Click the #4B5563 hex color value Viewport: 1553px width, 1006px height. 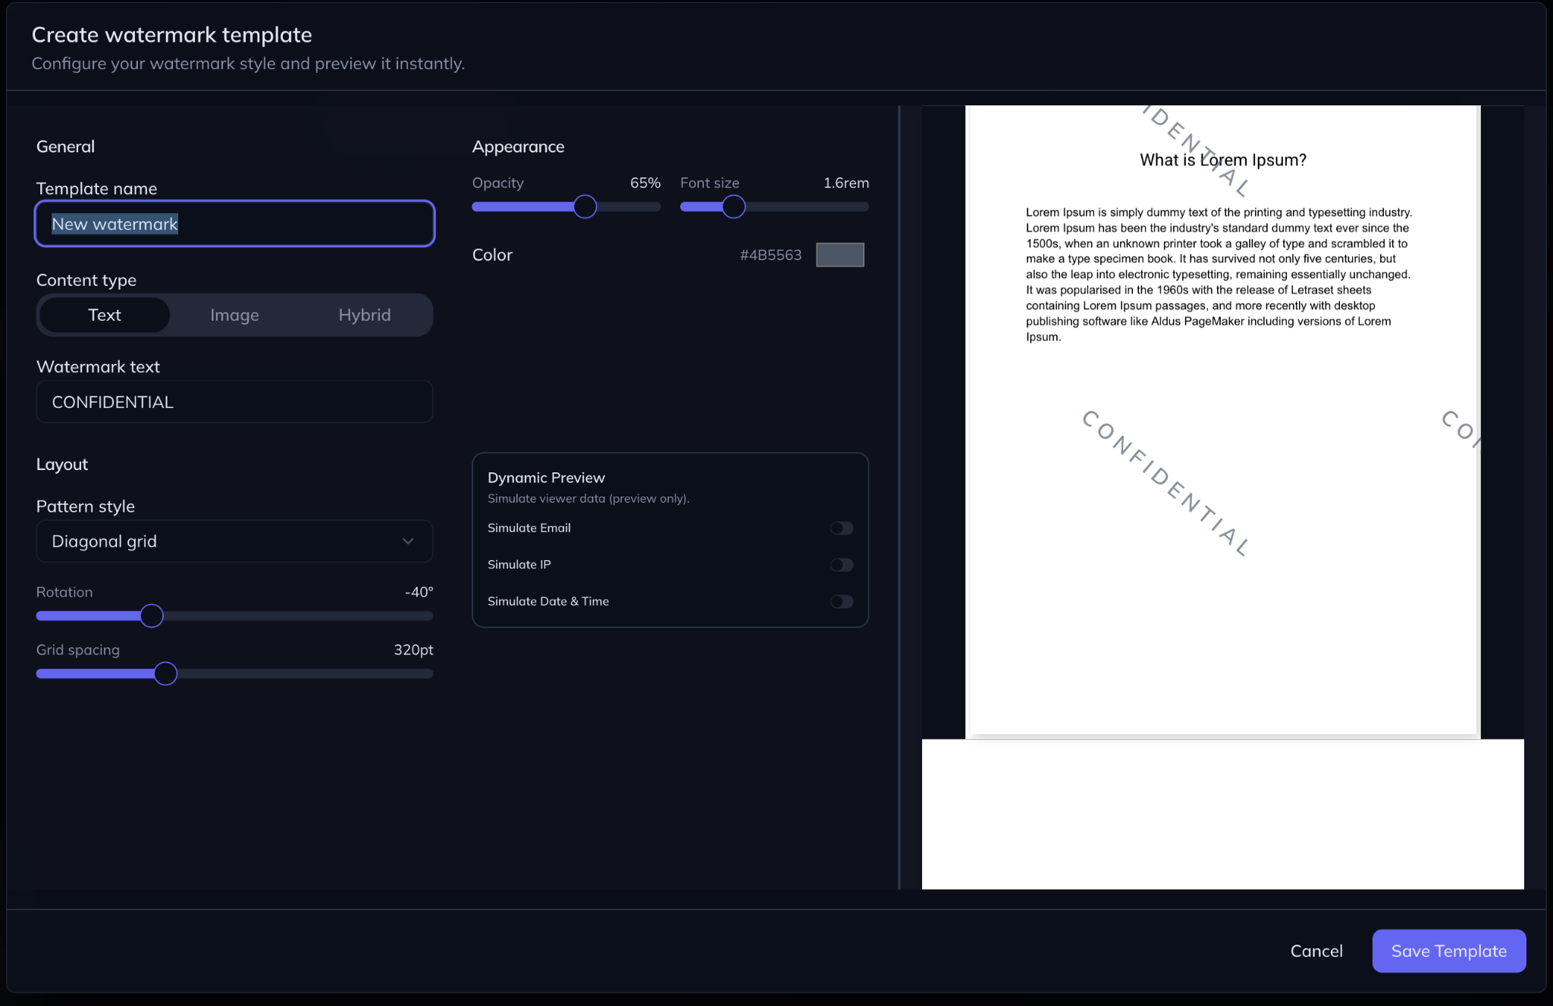tap(770, 255)
